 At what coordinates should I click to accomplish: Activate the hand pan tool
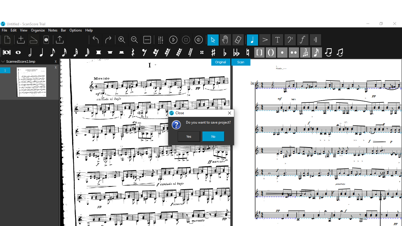pyautogui.click(x=225, y=40)
